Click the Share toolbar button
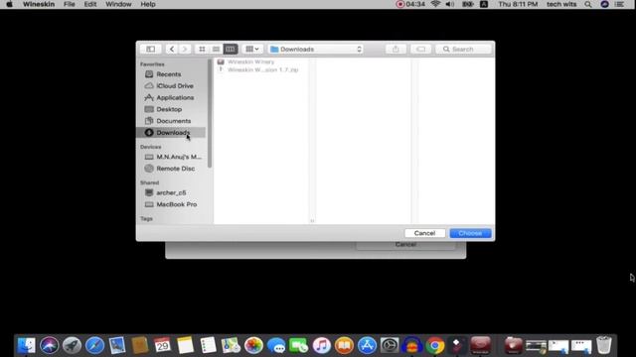 click(396, 49)
